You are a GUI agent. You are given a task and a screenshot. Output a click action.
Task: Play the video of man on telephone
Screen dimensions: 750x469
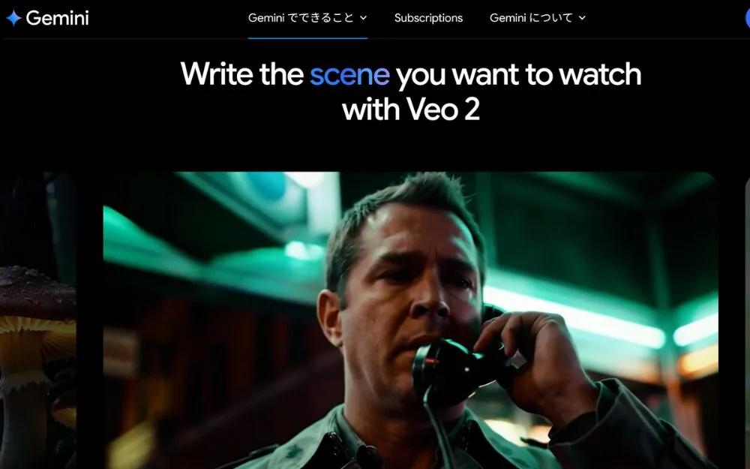(410, 320)
